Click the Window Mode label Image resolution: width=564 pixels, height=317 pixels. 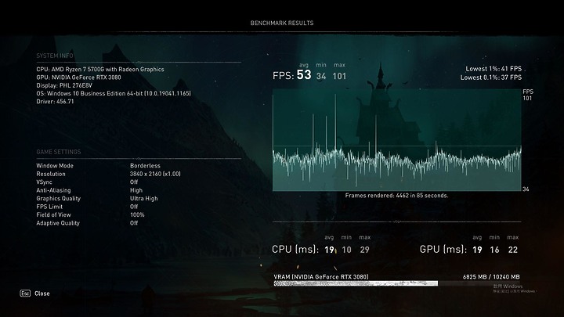(x=55, y=166)
